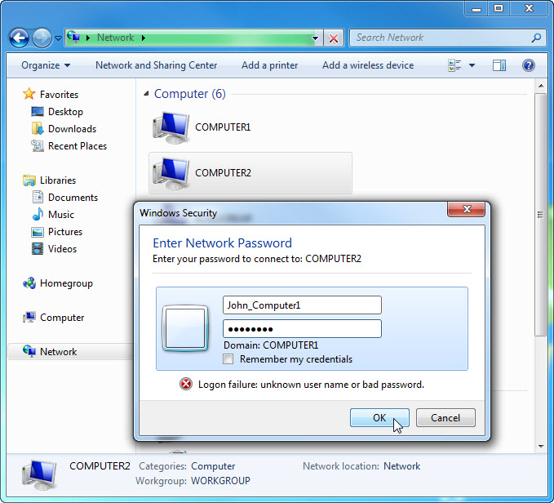Open the address bar history dropdown
Image resolution: width=554 pixels, height=503 pixels.
(x=315, y=38)
